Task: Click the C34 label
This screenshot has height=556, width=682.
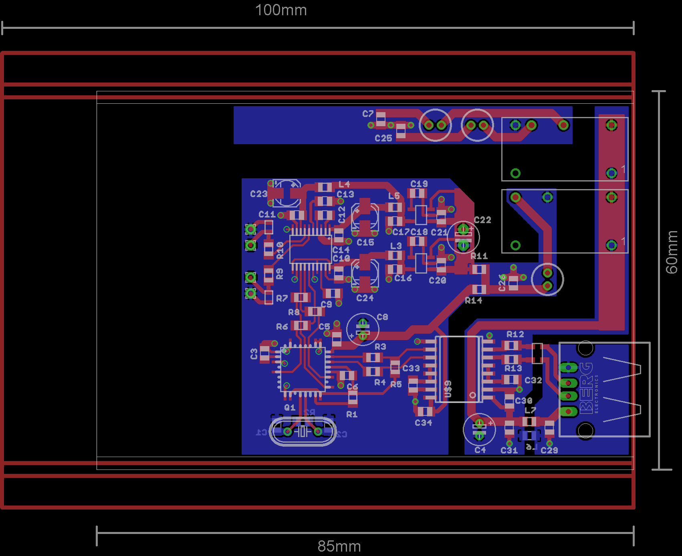Action: pos(424,423)
